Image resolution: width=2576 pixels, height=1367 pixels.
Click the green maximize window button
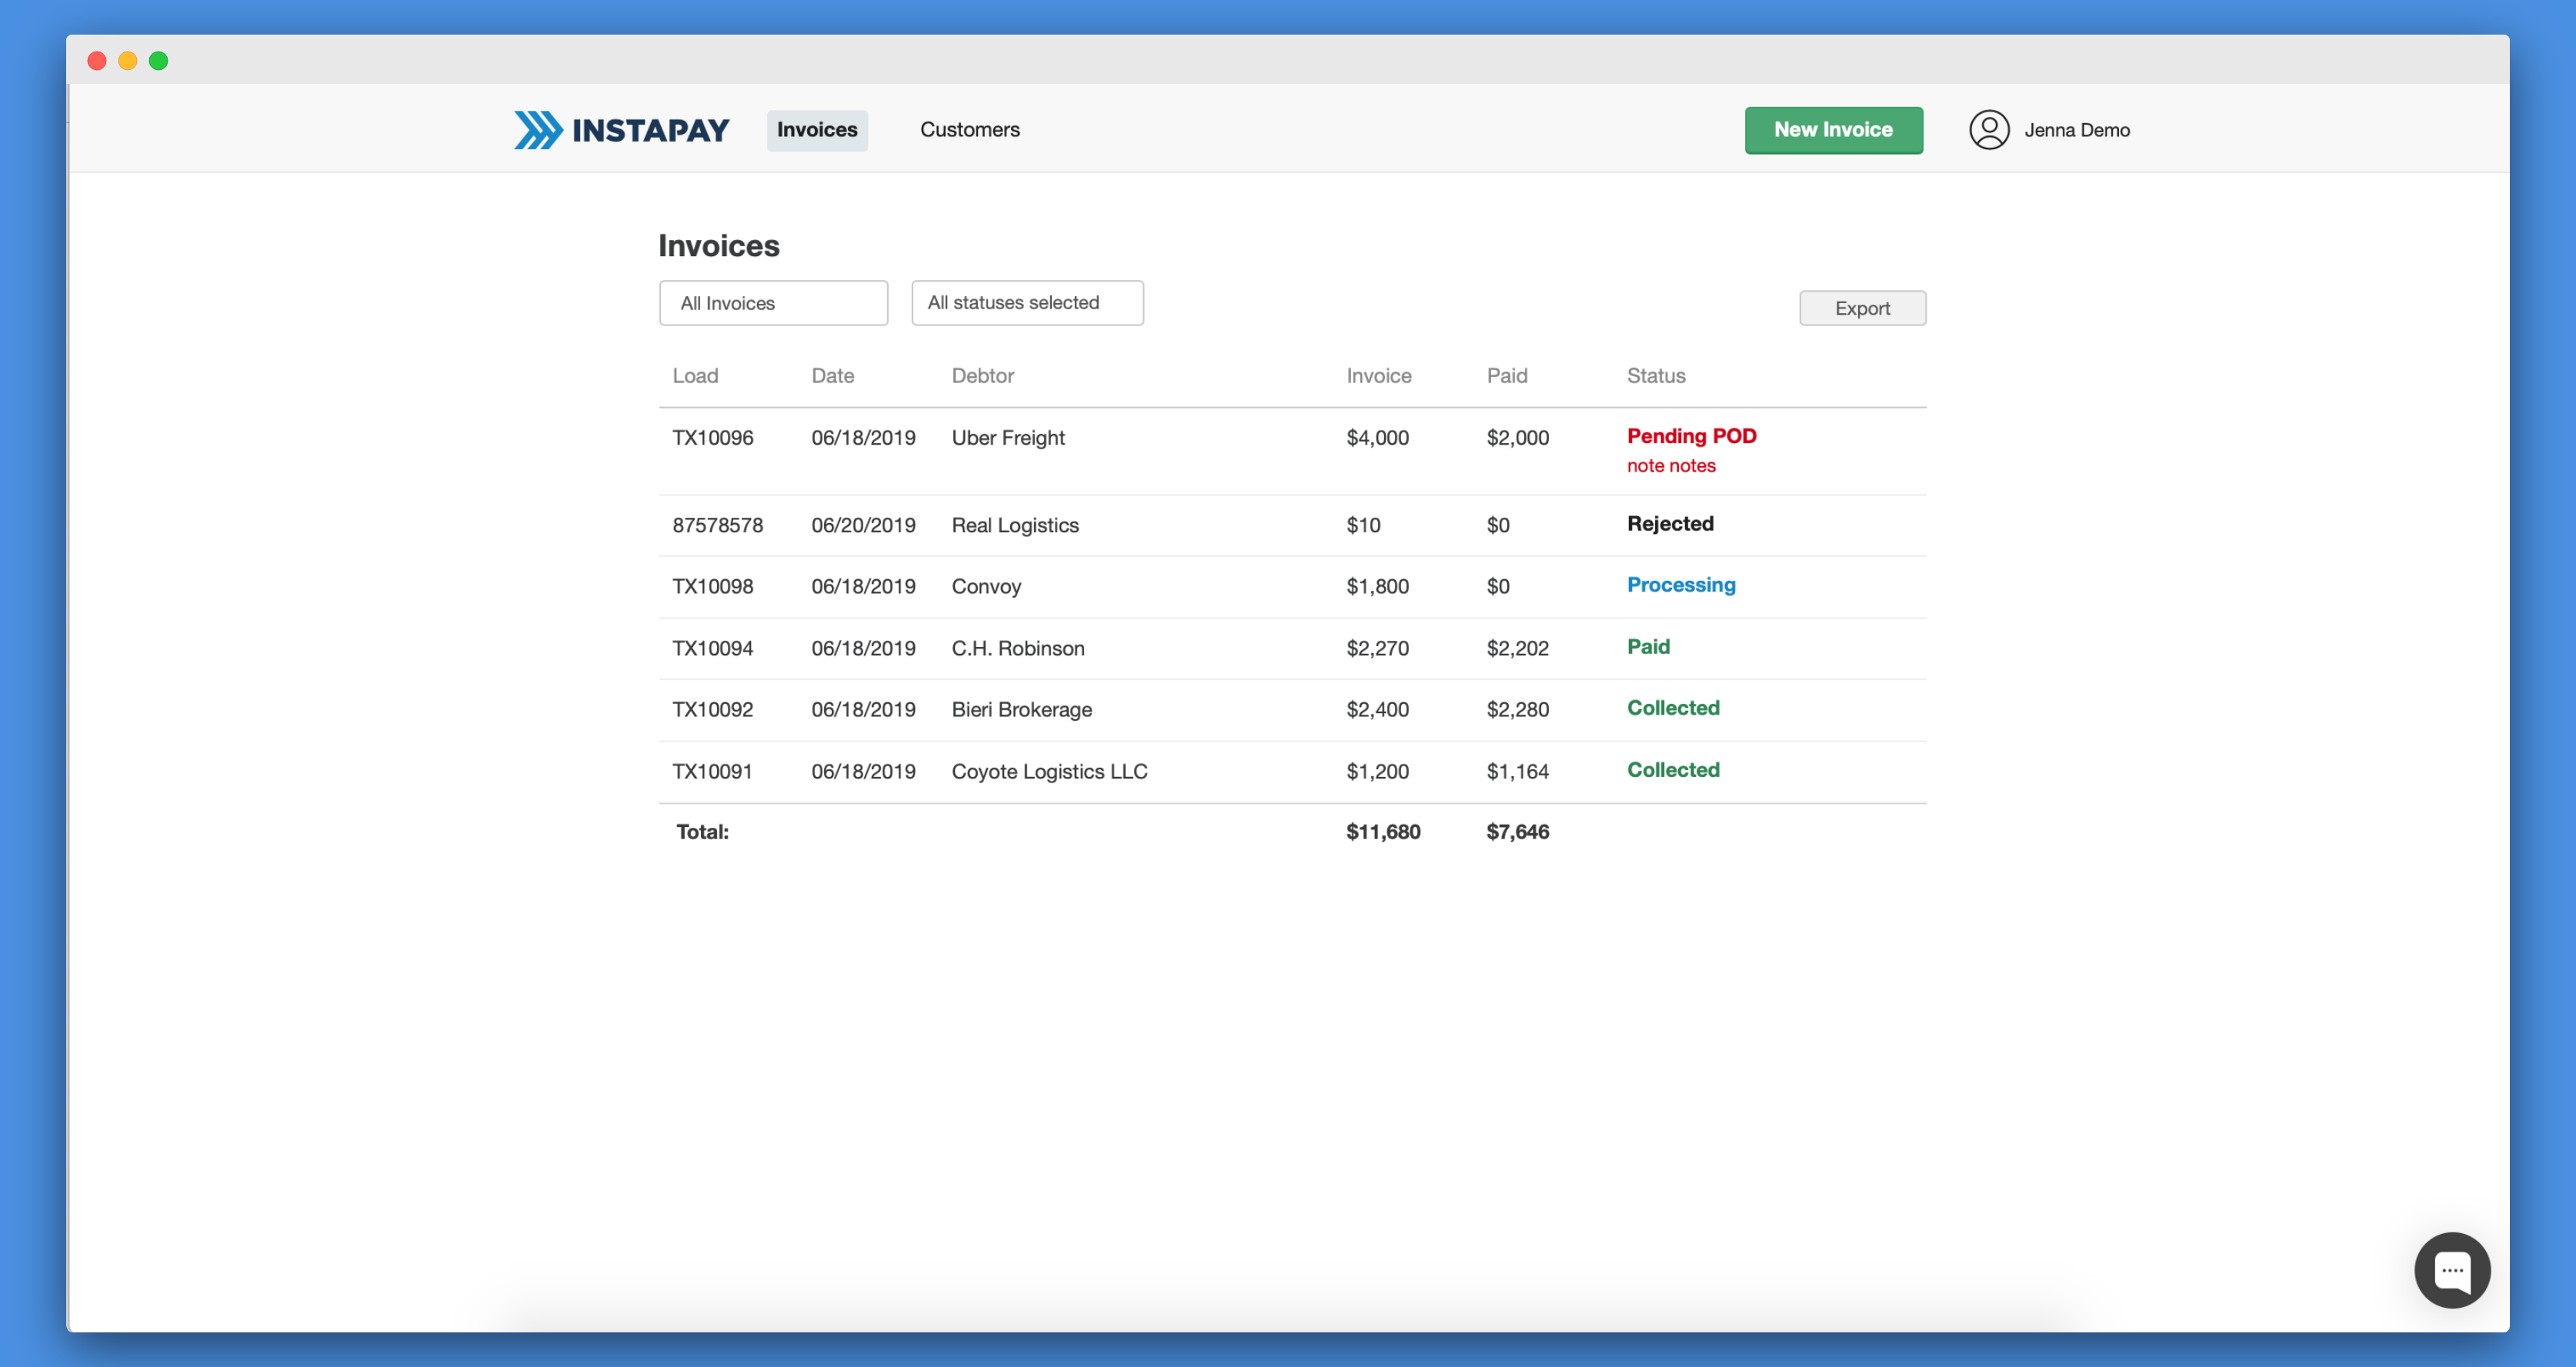tap(158, 61)
